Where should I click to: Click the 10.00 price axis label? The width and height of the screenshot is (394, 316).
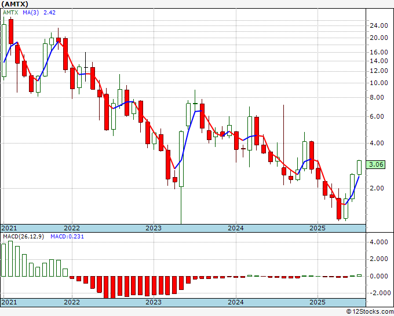379,83
